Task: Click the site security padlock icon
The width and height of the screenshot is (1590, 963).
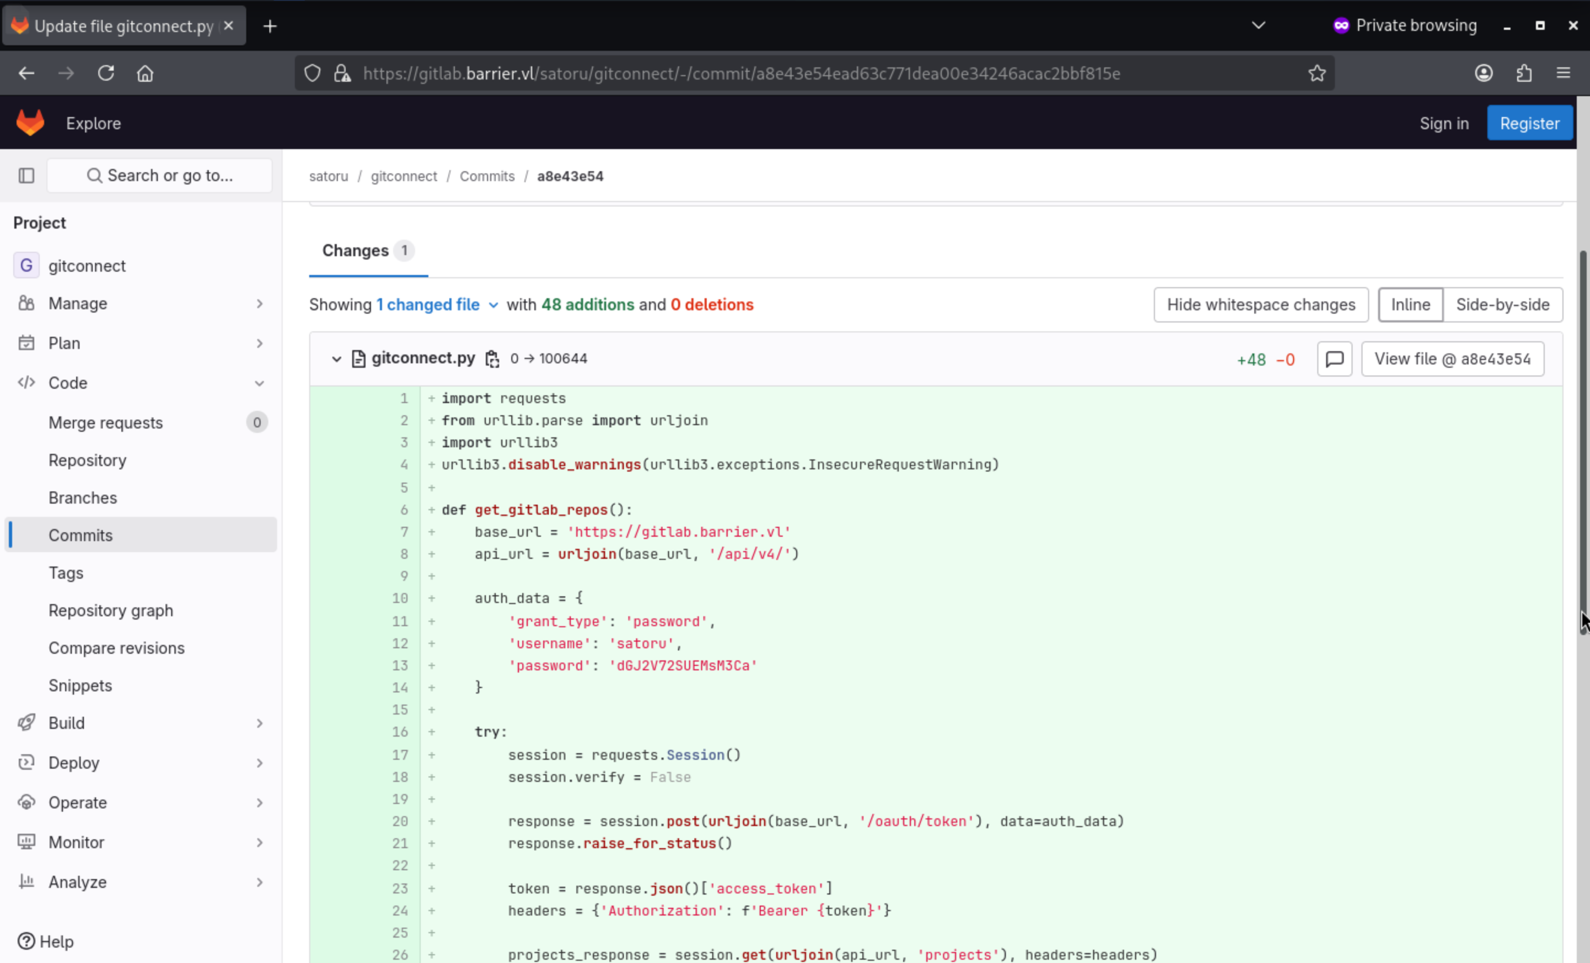Action: 343,73
